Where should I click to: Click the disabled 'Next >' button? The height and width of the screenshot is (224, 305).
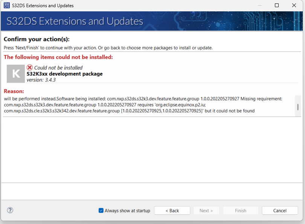pos(206,210)
